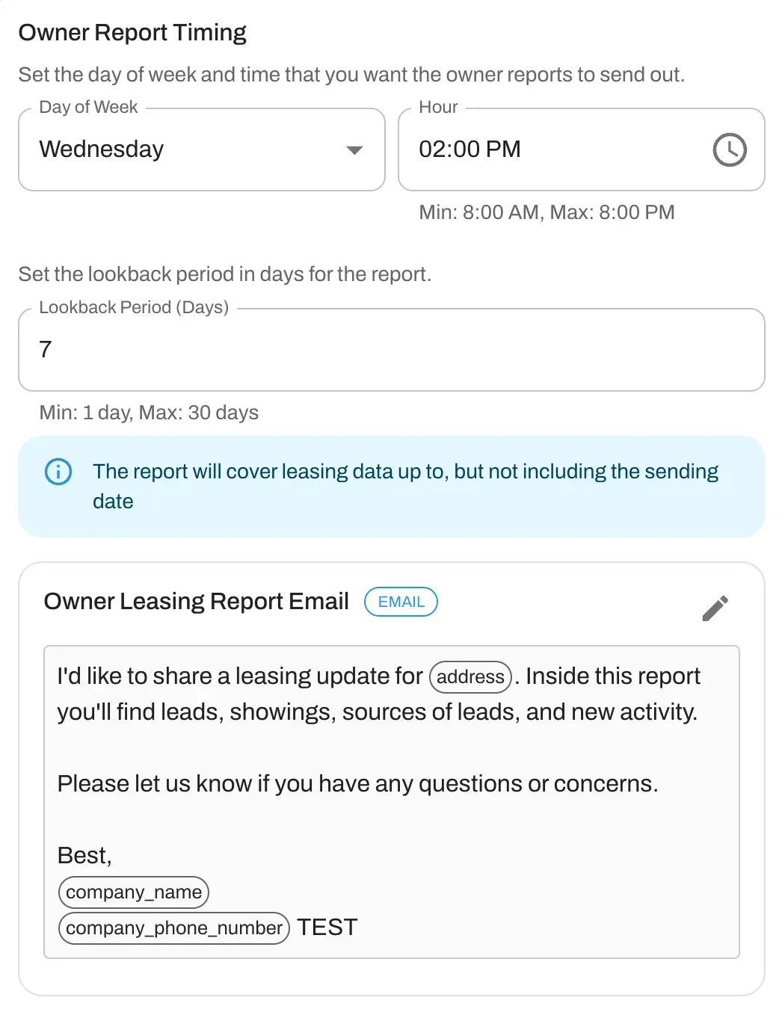Viewport: 782px width, 1021px height.
Task: Select the company_name placeholder chip
Action: point(133,892)
